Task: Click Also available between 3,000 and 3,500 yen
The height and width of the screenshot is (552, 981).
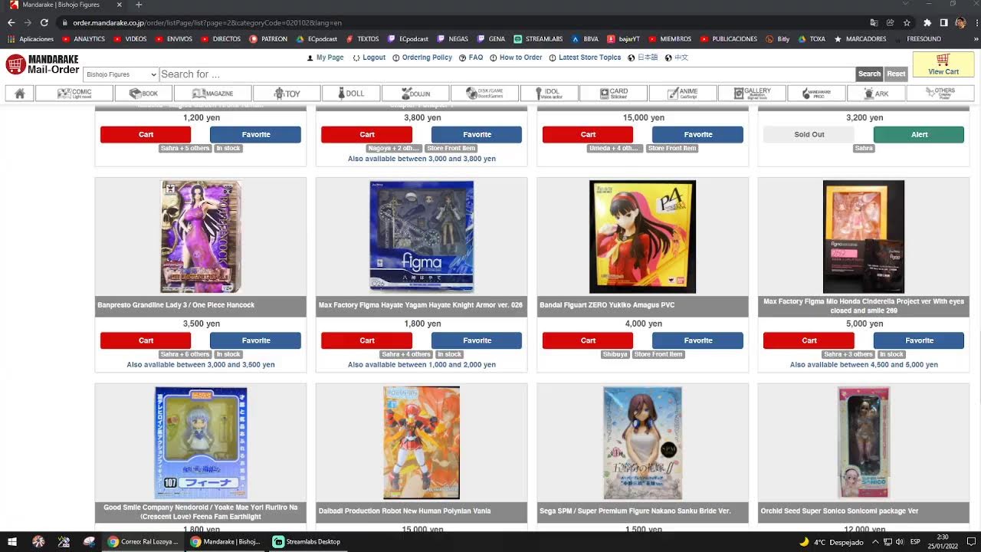Action: (x=201, y=365)
